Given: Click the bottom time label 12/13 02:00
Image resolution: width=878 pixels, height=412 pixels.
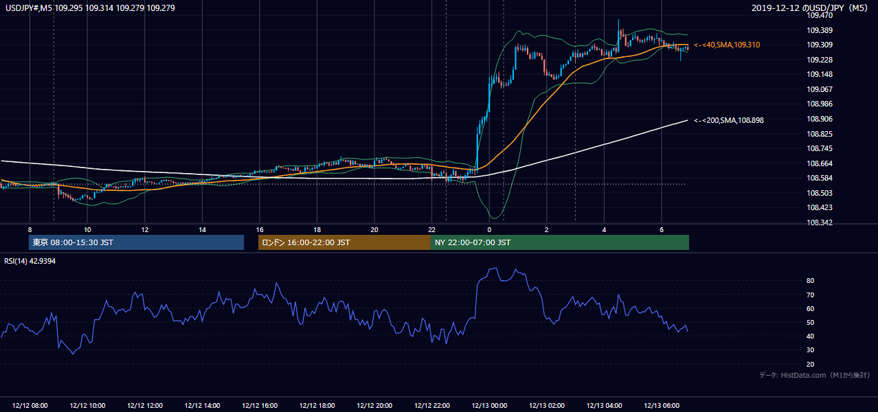Looking at the screenshot, I should coord(546,406).
